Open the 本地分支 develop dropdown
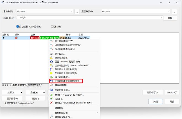 click(x=71, y=11)
